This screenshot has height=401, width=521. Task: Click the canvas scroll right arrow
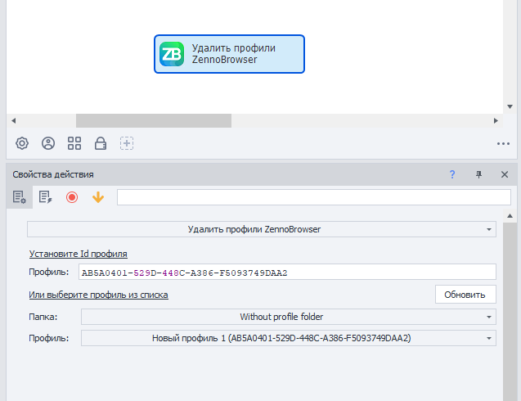click(496, 120)
